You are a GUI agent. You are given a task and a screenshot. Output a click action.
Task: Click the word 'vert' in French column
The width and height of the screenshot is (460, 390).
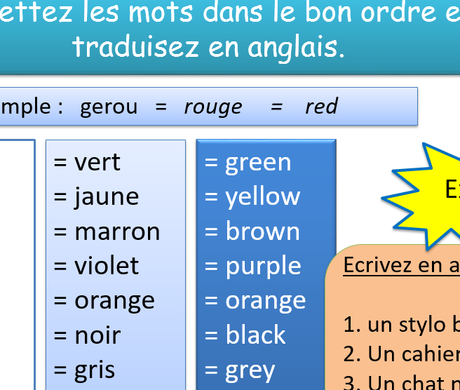pyautogui.click(x=97, y=162)
